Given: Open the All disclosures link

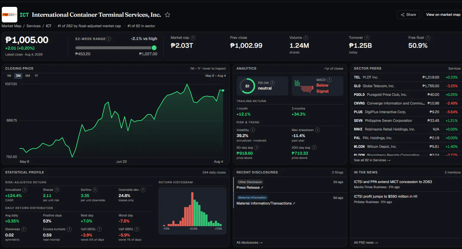Looking at the screenshot, I should point(249,242).
